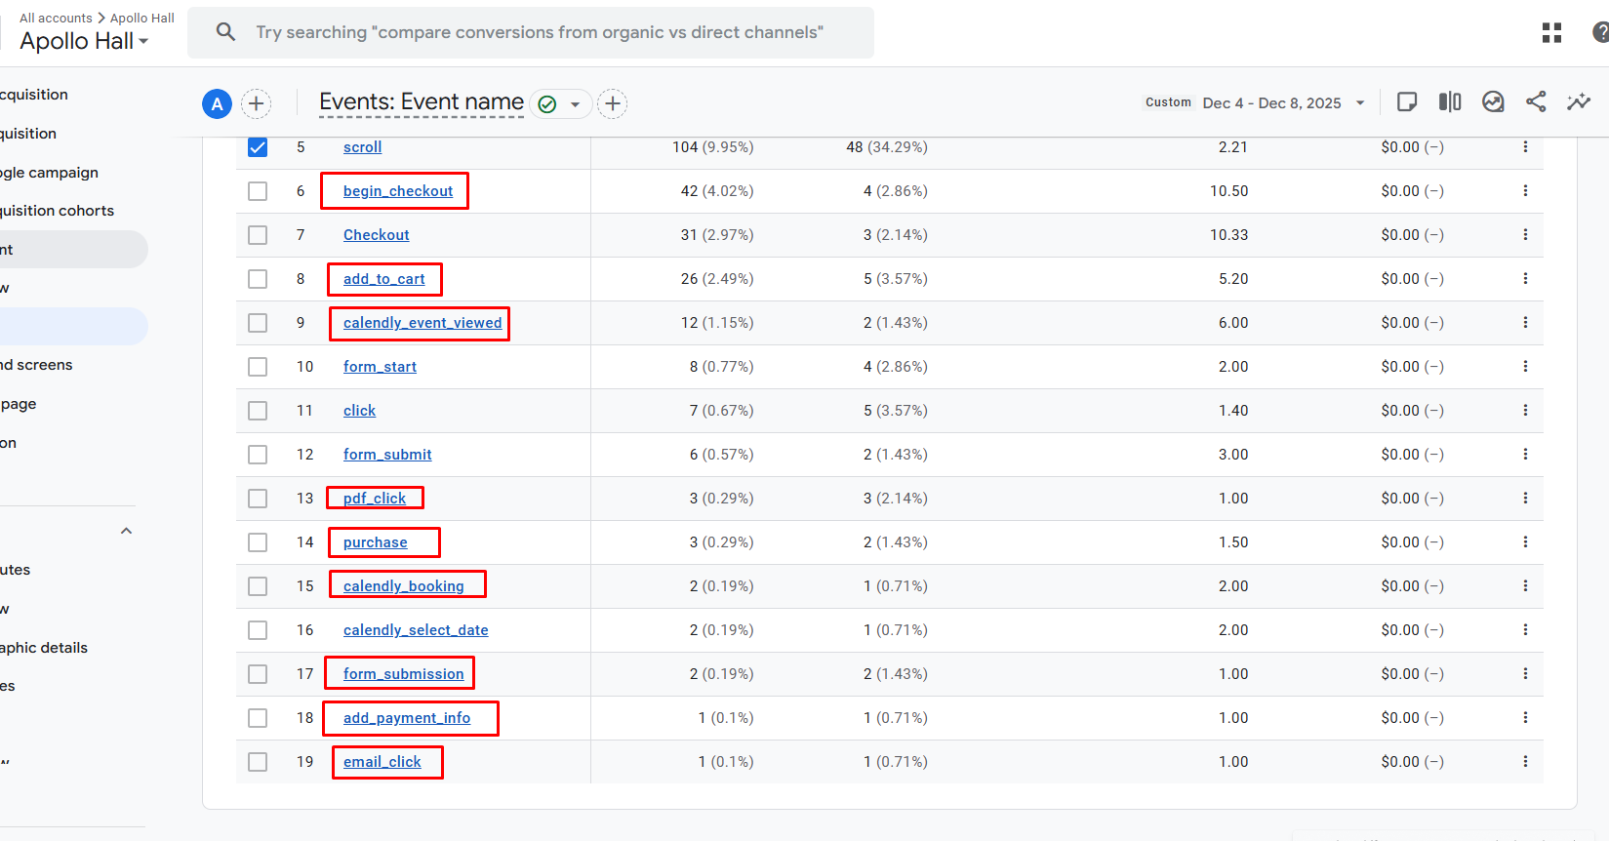Open the row menu for calendly_select_date
The image size is (1609, 841).
(1525, 630)
